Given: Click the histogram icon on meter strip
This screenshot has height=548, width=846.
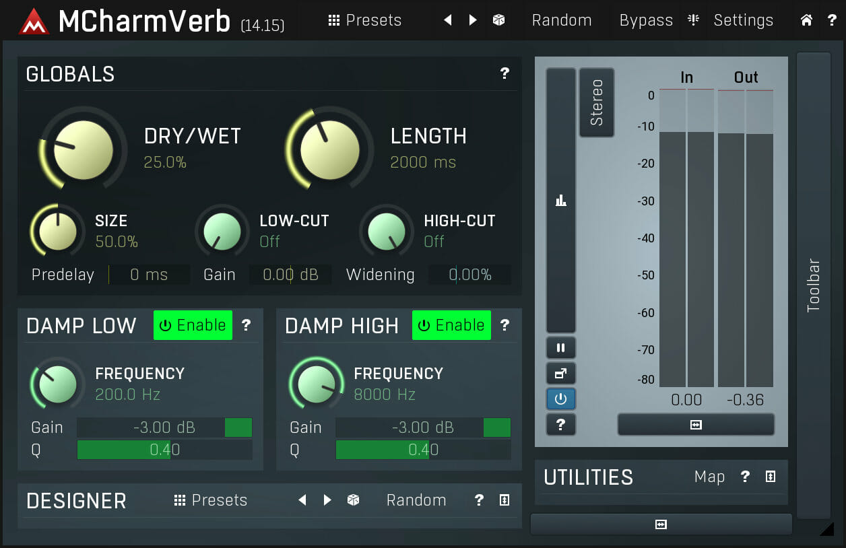Looking at the screenshot, I should pyautogui.click(x=560, y=200).
